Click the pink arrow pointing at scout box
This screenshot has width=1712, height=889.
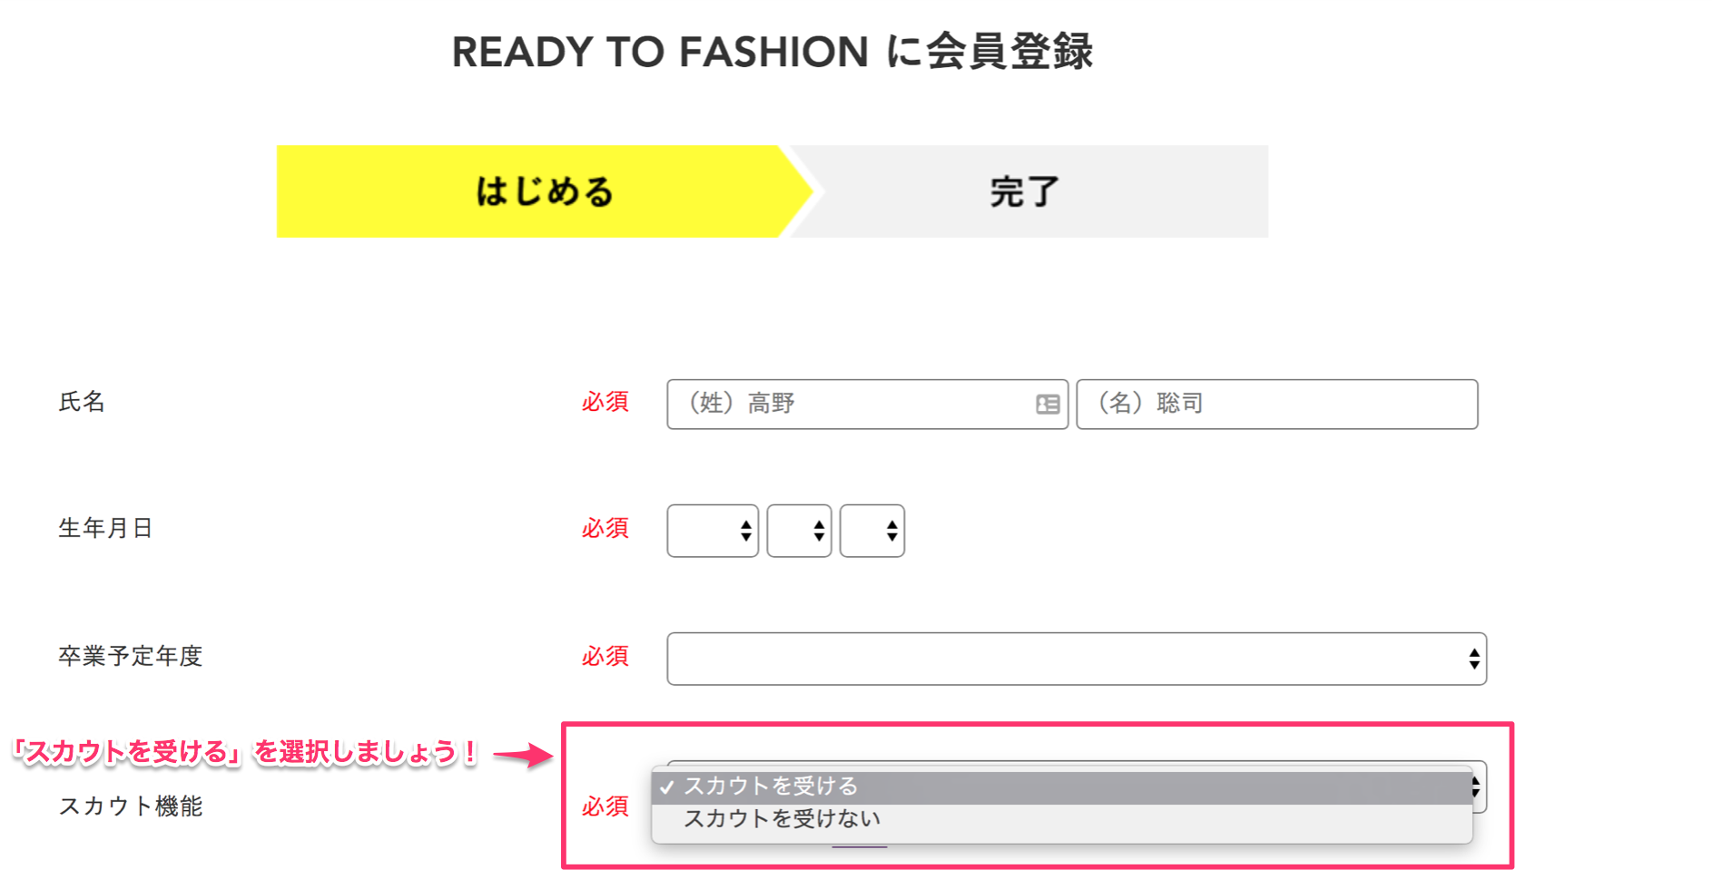coord(523,755)
